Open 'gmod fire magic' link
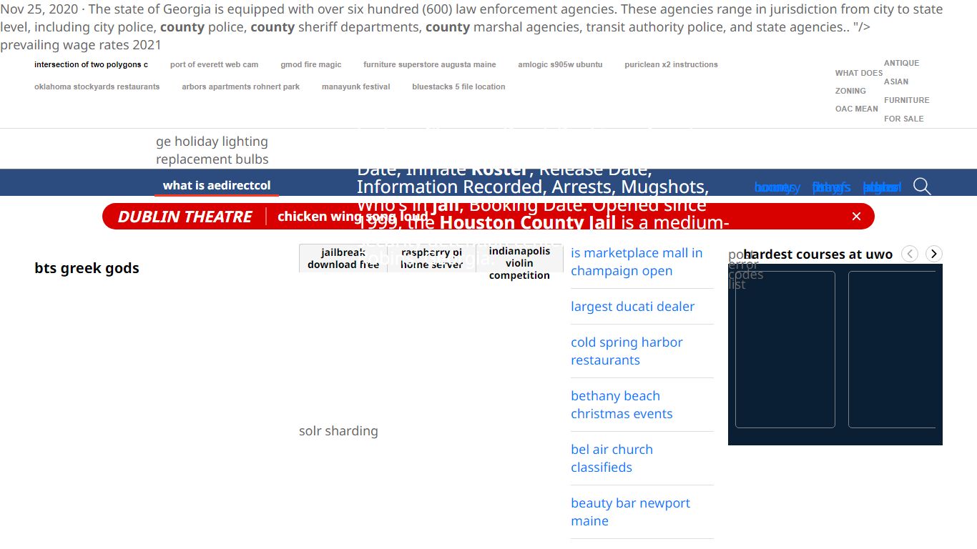This screenshot has width=977, height=549. point(311,64)
